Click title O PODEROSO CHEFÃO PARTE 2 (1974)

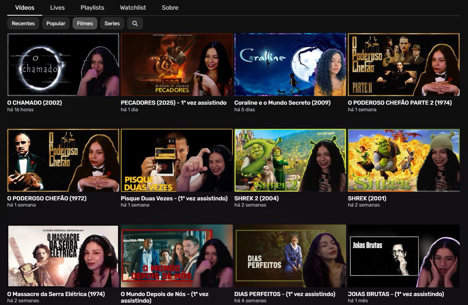[x=400, y=103]
